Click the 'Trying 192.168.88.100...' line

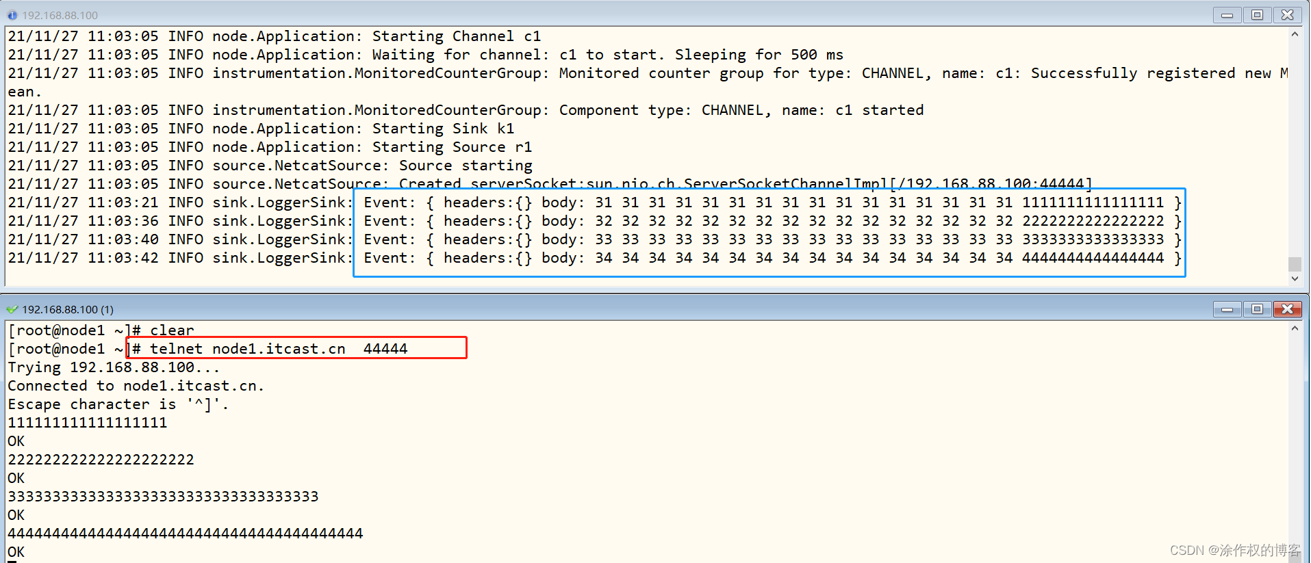pyautogui.click(x=114, y=367)
